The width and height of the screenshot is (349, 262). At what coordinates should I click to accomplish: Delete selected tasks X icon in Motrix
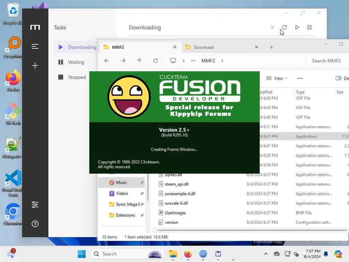(x=272, y=27)
